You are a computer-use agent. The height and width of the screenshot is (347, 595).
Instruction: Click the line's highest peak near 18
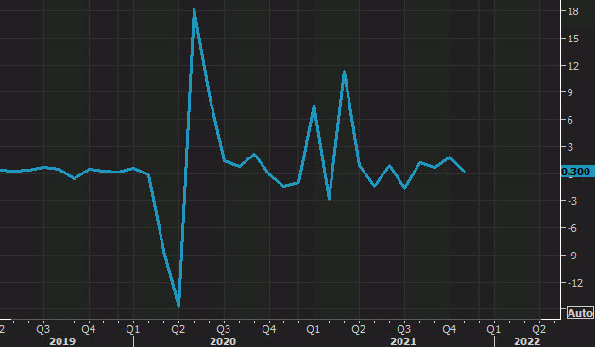pyautogui.click(x=194, y=9)
